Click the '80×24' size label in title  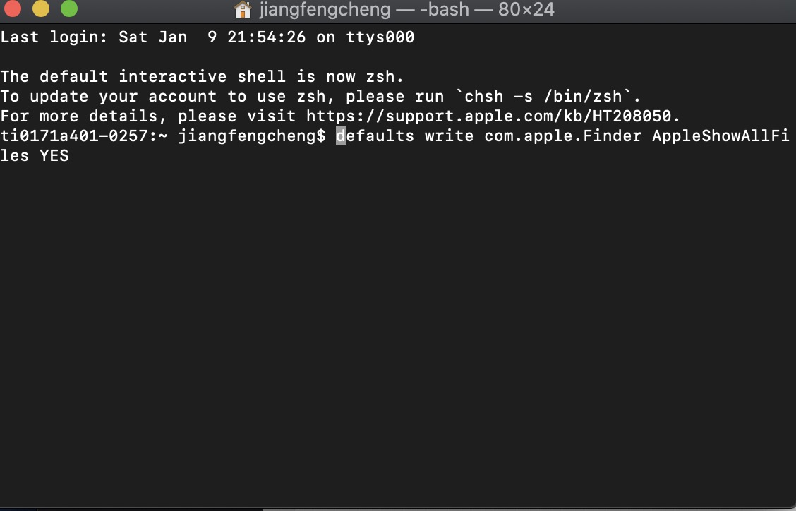(526, 9)
